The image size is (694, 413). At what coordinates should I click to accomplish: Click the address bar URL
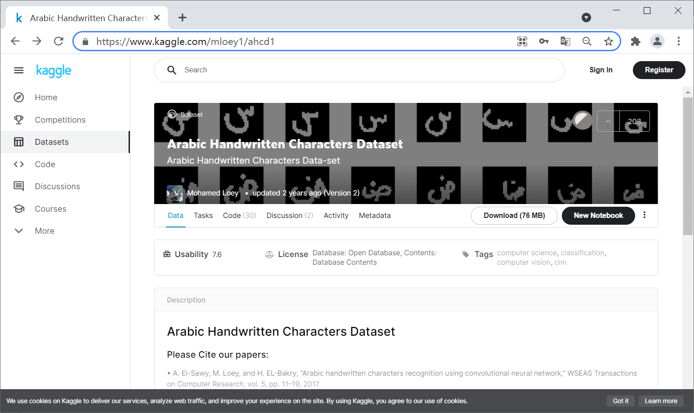point(185,41)
